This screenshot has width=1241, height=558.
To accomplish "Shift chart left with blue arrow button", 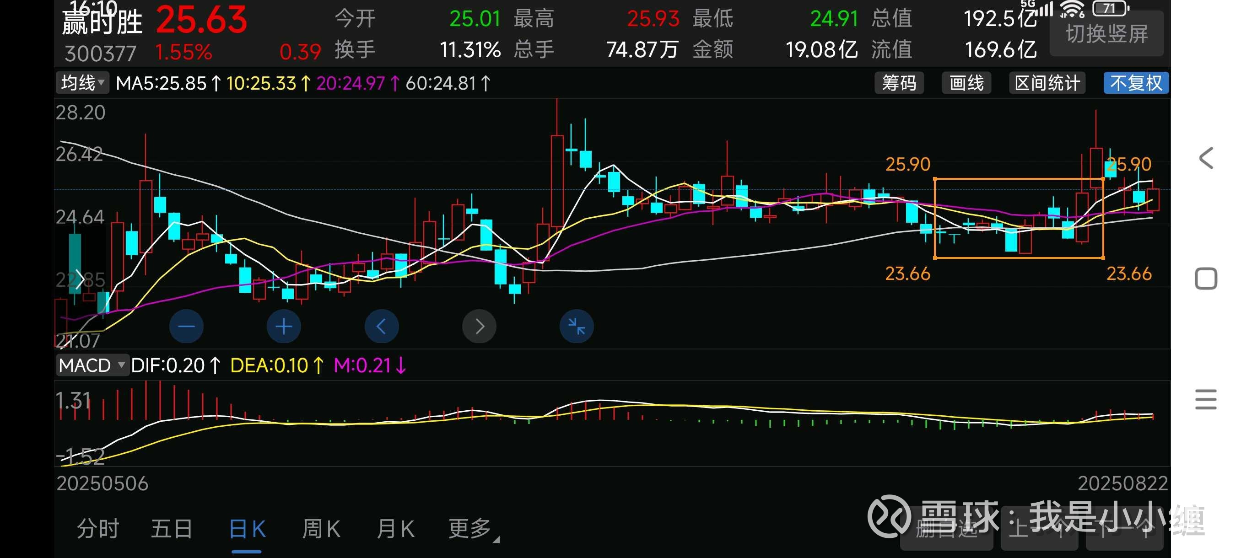I will coord(382,327).
